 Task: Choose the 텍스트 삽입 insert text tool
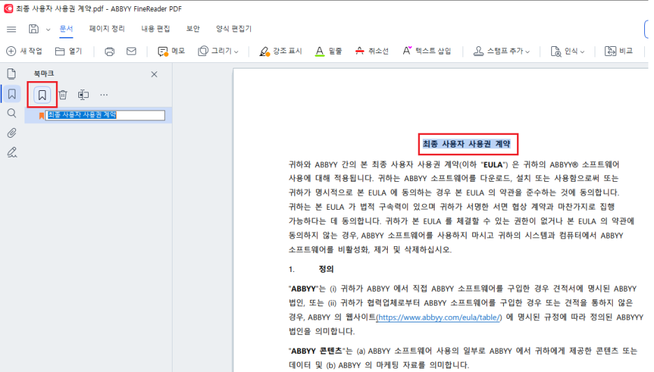427,51
